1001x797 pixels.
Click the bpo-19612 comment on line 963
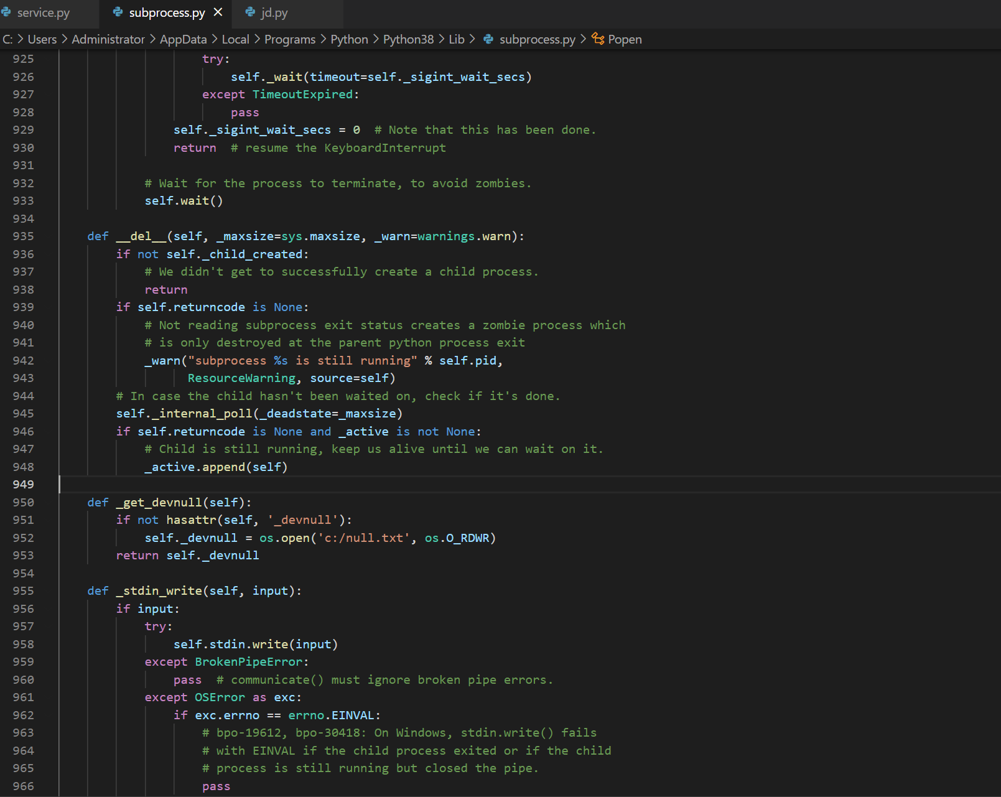pos(399,733)
